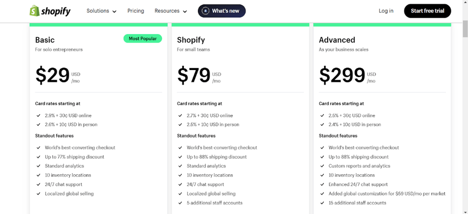The image size is (468, 214).
Task: Open the What's new announcement
Action: 222,11
